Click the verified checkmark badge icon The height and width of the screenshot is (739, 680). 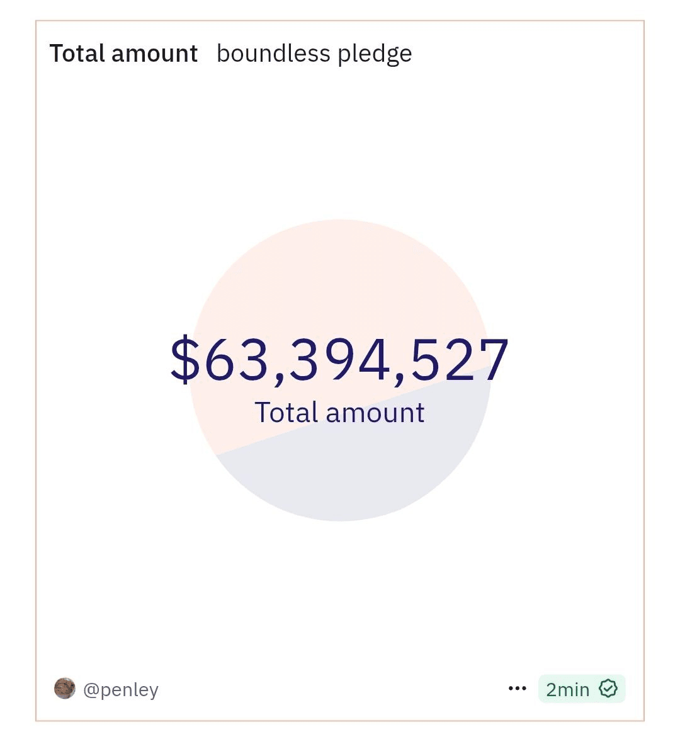tap(608, 689)
